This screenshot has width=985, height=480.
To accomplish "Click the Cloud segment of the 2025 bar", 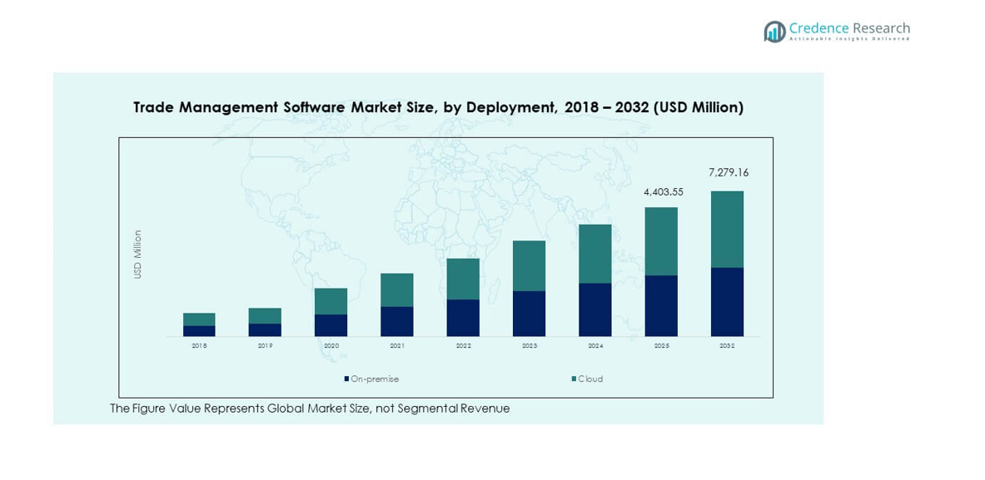I will [x=661, y=241].
